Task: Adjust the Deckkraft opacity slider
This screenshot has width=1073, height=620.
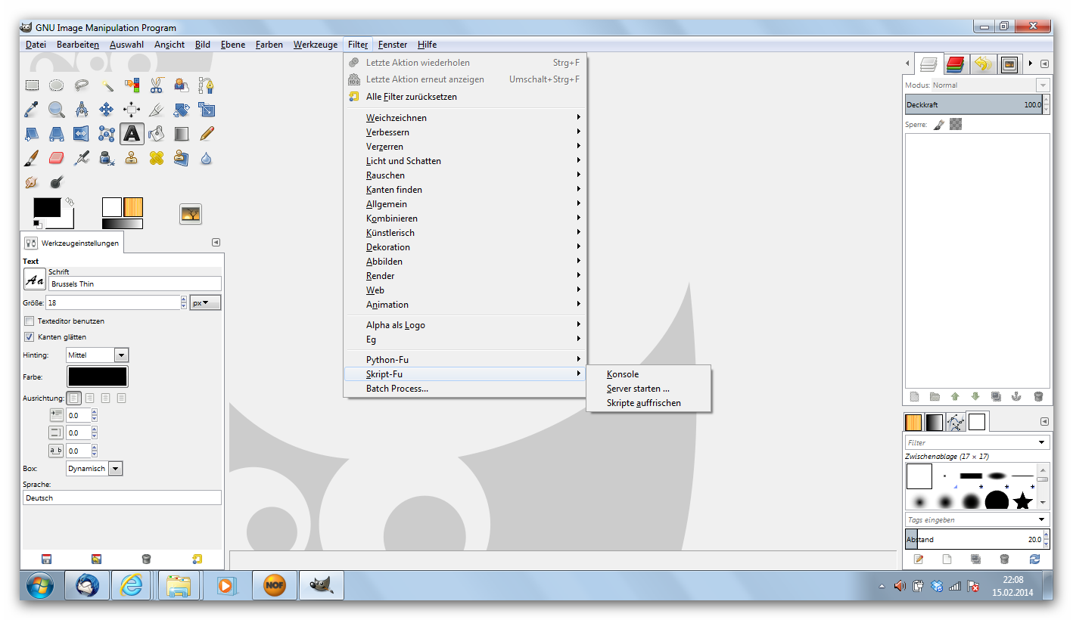Action: [974, 105]
